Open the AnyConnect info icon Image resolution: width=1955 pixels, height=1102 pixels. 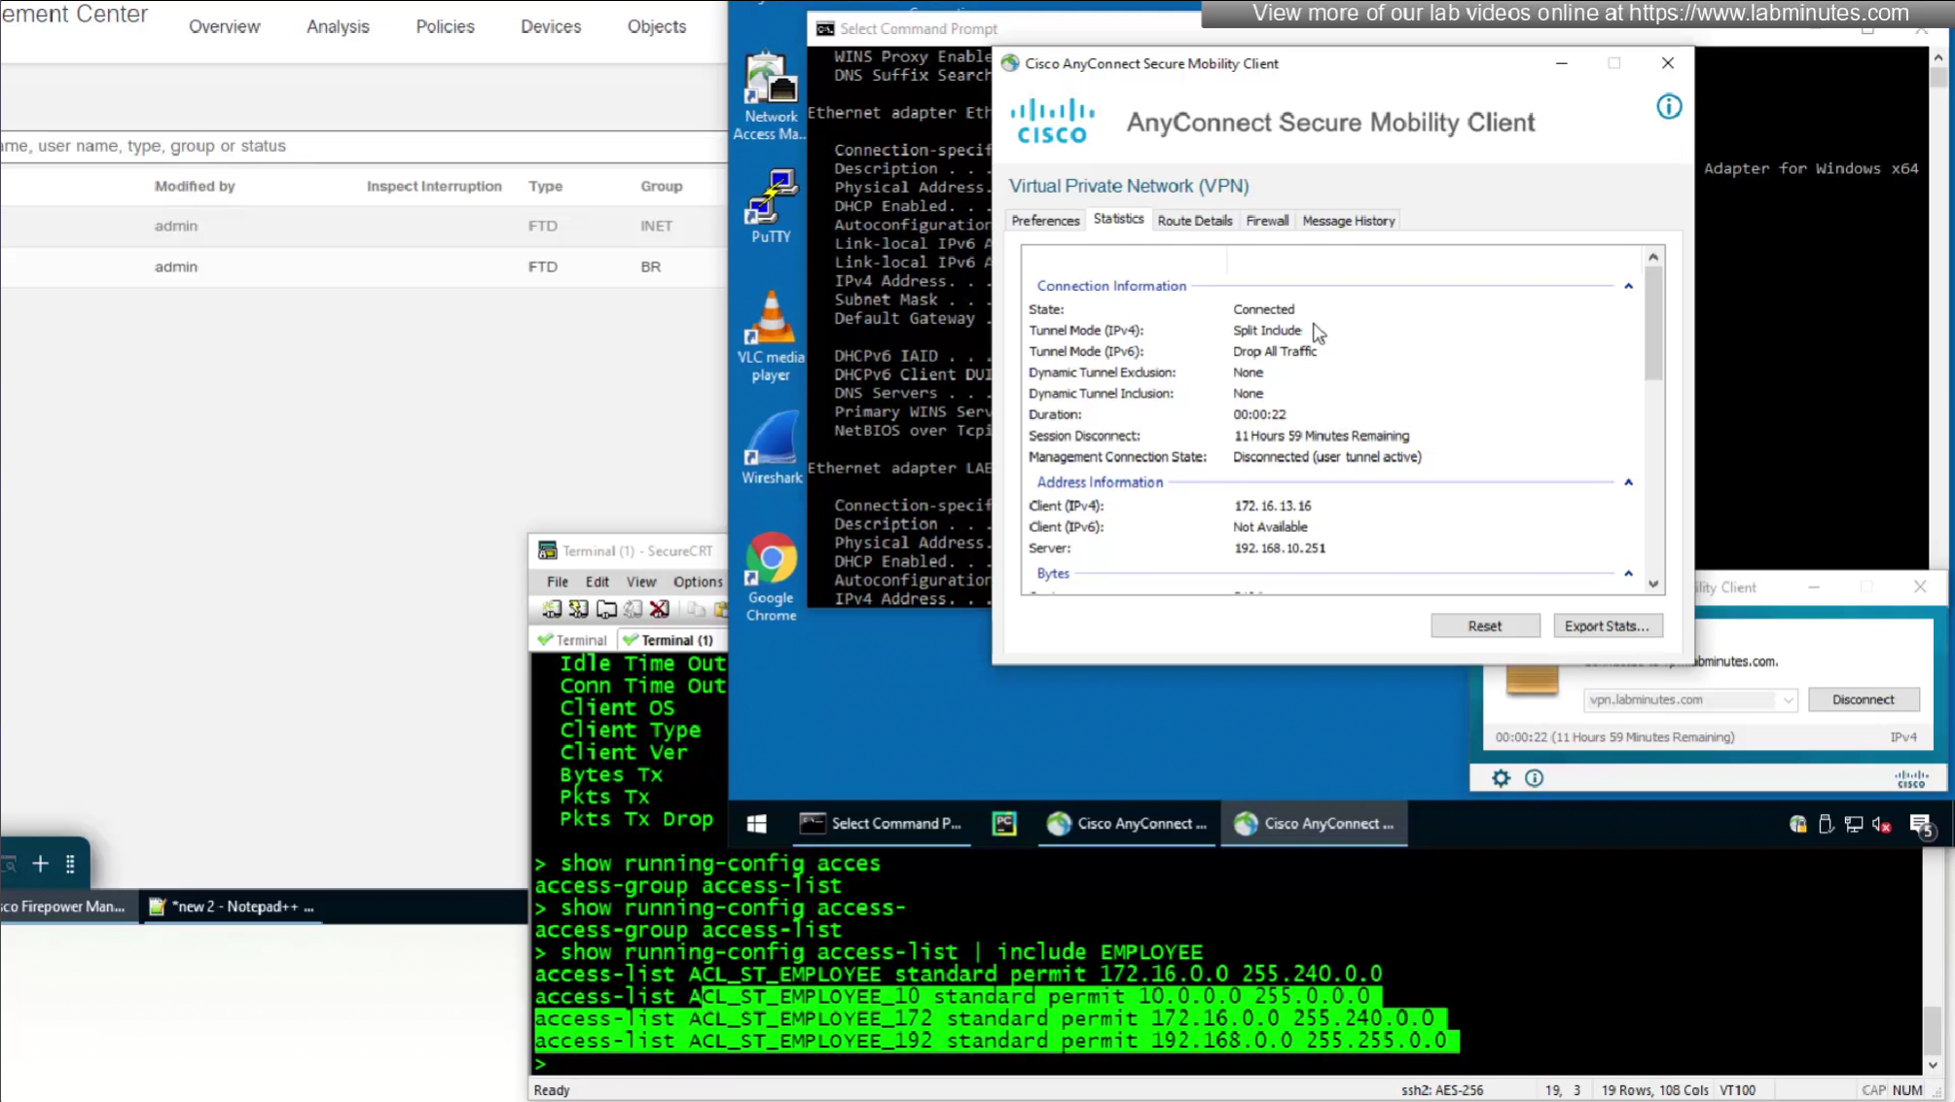(1669, 107)
